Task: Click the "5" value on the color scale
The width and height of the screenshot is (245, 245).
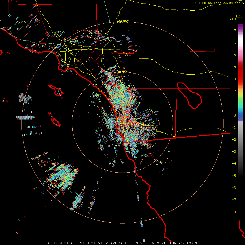Action: pyautogui.click(x=235, y=55)
